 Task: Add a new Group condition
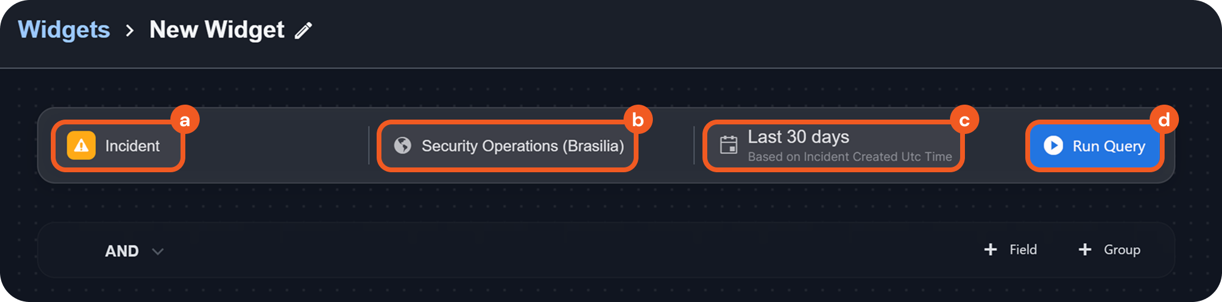pos(1122,249)
